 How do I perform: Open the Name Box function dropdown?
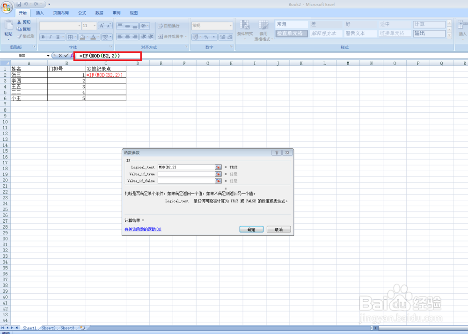(x=48, y=56)
